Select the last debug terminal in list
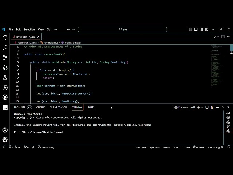233x175 pixels. coord(228,131)
